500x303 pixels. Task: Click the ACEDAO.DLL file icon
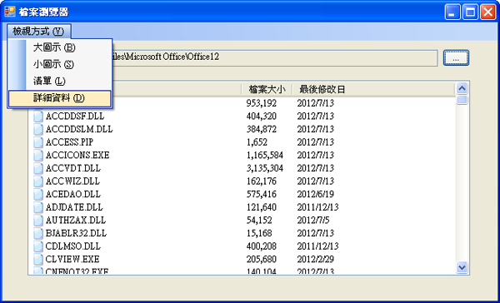38,194
